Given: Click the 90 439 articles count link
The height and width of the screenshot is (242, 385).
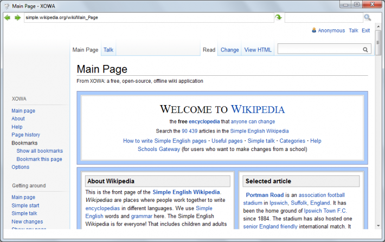Looking at the screenshot, I should point(190,131).
